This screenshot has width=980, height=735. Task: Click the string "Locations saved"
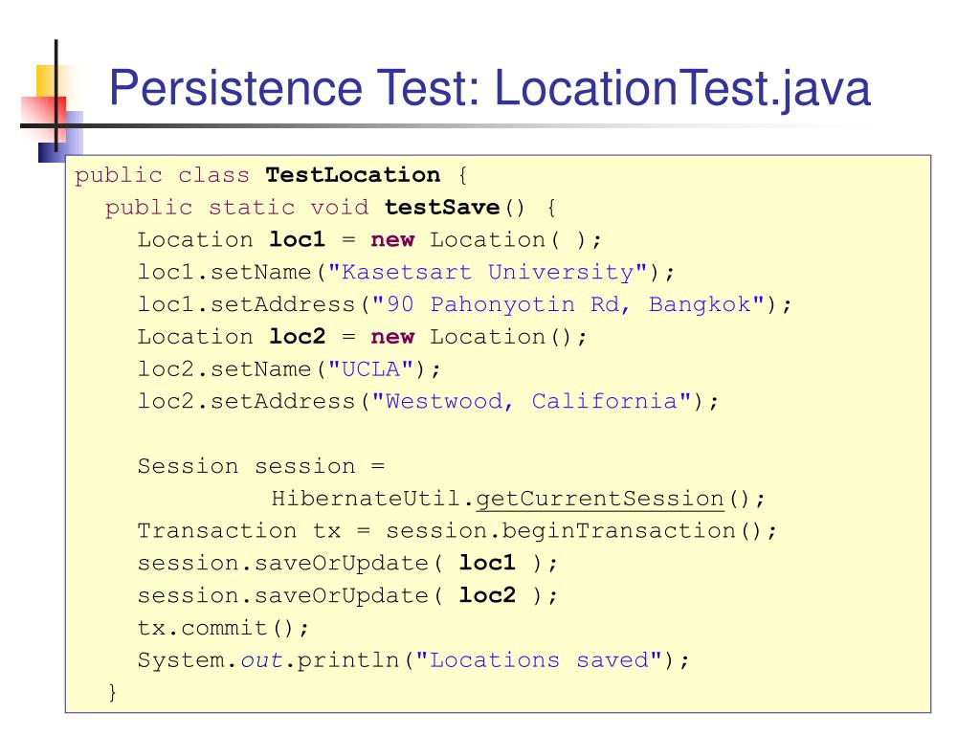(x=539, y=660)
